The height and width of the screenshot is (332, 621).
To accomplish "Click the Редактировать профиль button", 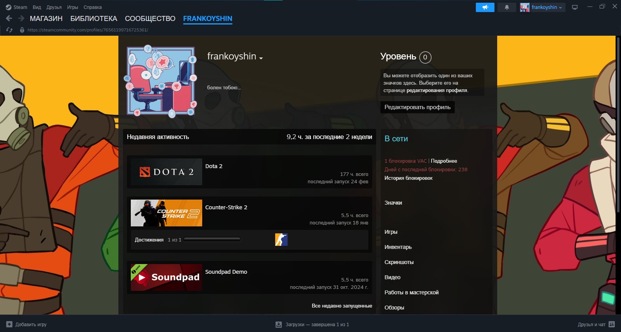I will point(417,107).
